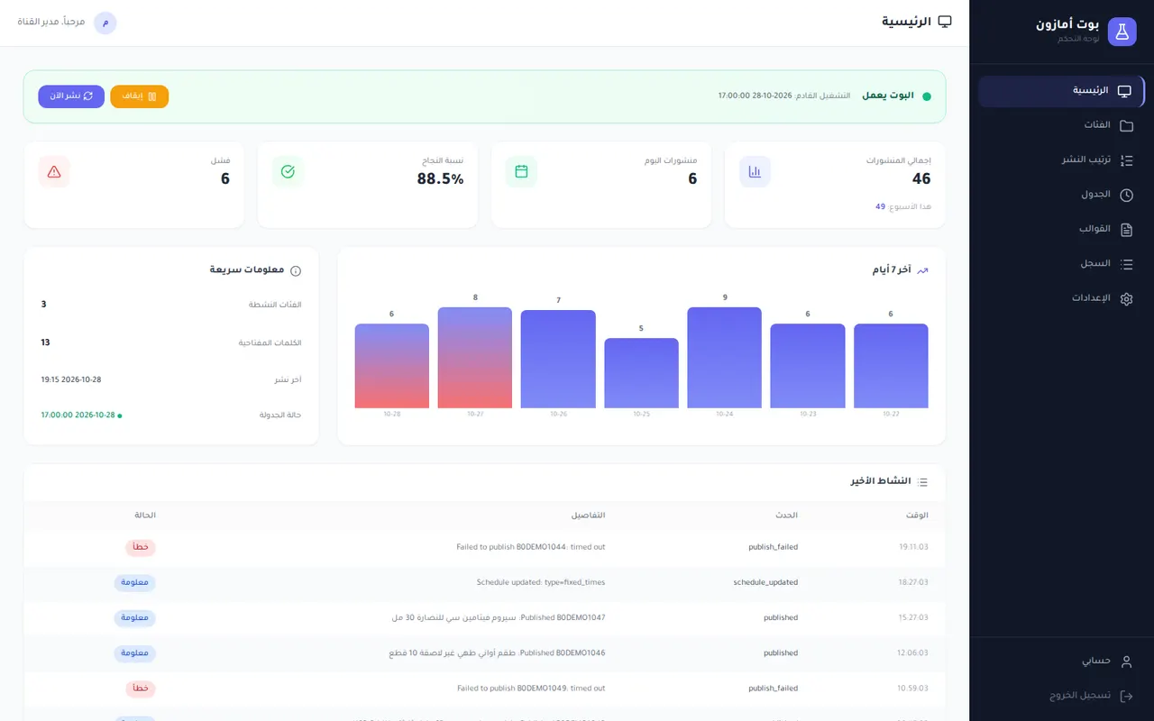1154x721 pixels.
Task: Go to ترتيب النشر in the sidebar
Action: pos(1061,160)
